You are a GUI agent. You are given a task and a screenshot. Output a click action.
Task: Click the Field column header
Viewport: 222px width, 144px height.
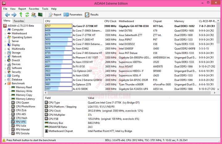click(65, 98)
